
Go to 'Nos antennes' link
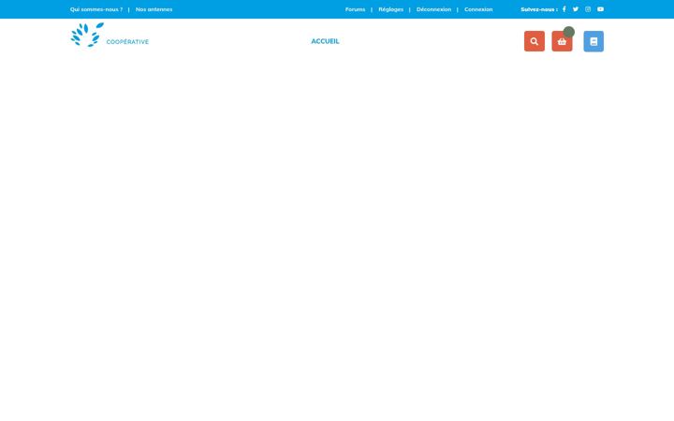pos(154,9)
